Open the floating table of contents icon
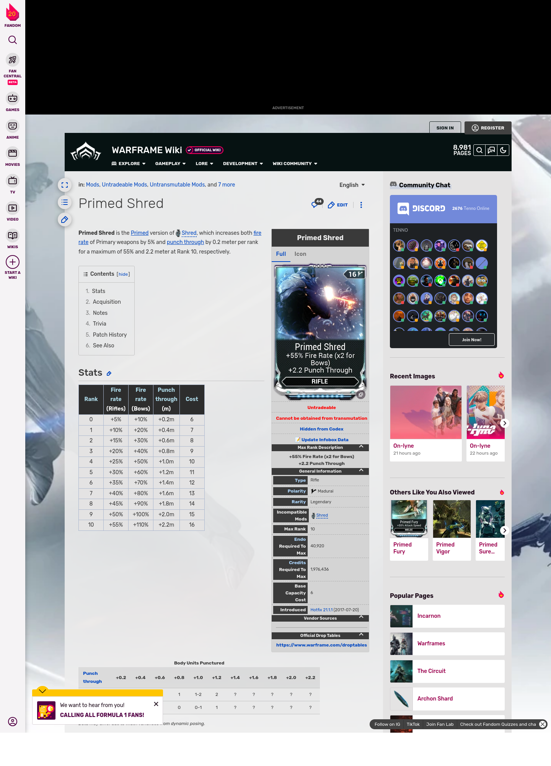 (65, 202)
